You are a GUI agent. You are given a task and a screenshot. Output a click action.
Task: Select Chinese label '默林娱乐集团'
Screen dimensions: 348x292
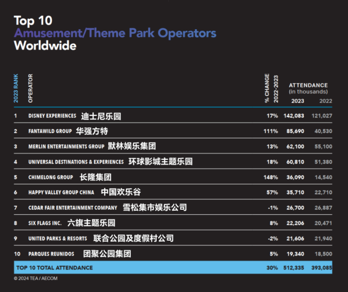point(132,146)
